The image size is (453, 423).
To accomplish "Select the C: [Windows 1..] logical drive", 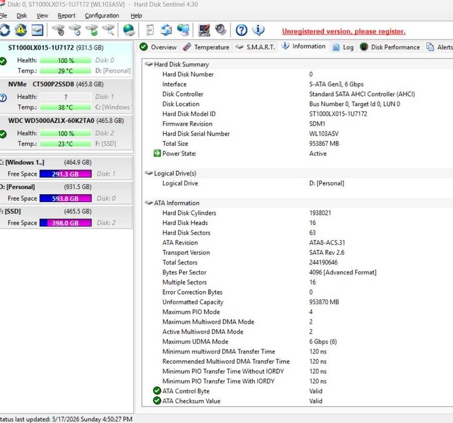I will 66,168.
